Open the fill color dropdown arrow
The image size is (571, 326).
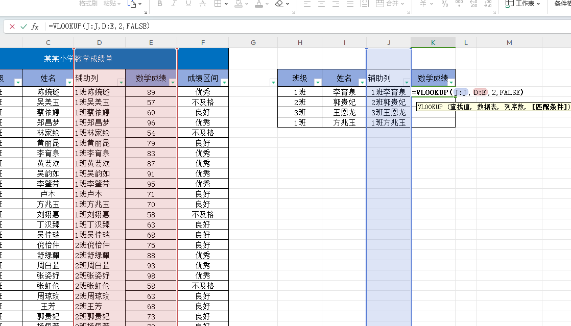pos(247,4)
